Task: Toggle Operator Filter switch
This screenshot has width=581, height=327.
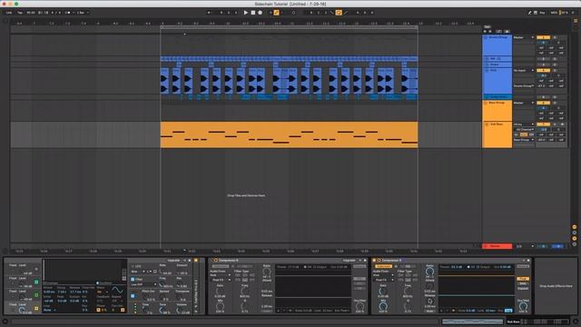Action: click(x=133, y=279)
